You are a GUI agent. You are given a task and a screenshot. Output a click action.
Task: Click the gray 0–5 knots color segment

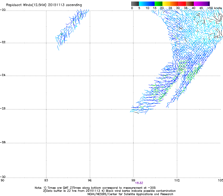pyautogui.click(x=135, y=4)
